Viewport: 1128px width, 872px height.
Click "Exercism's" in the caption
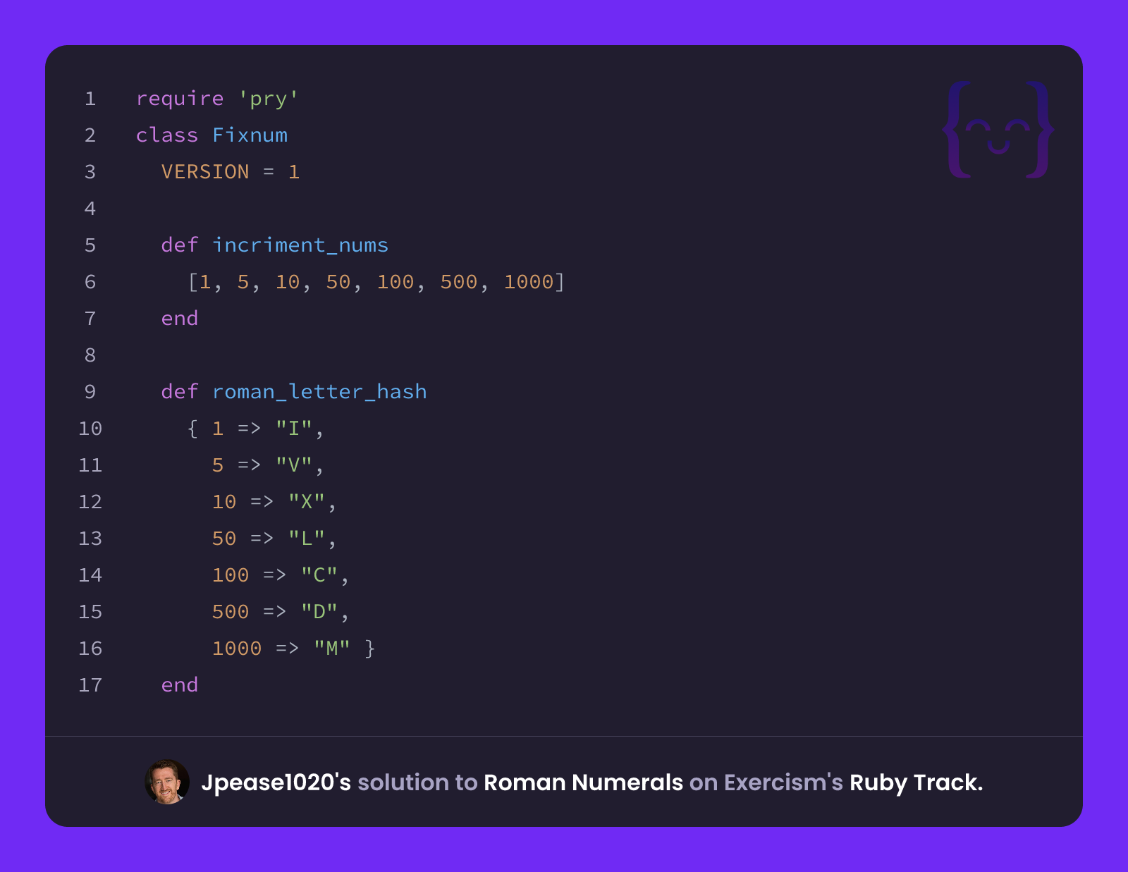click(783, 782)
